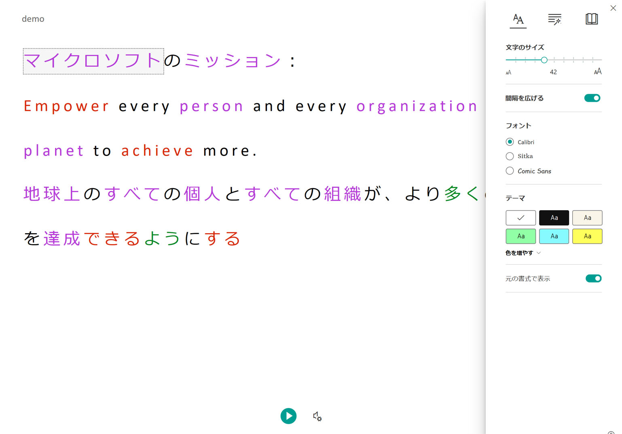Click the purple word organization
The image size is (622, 434).
[417, 107]
